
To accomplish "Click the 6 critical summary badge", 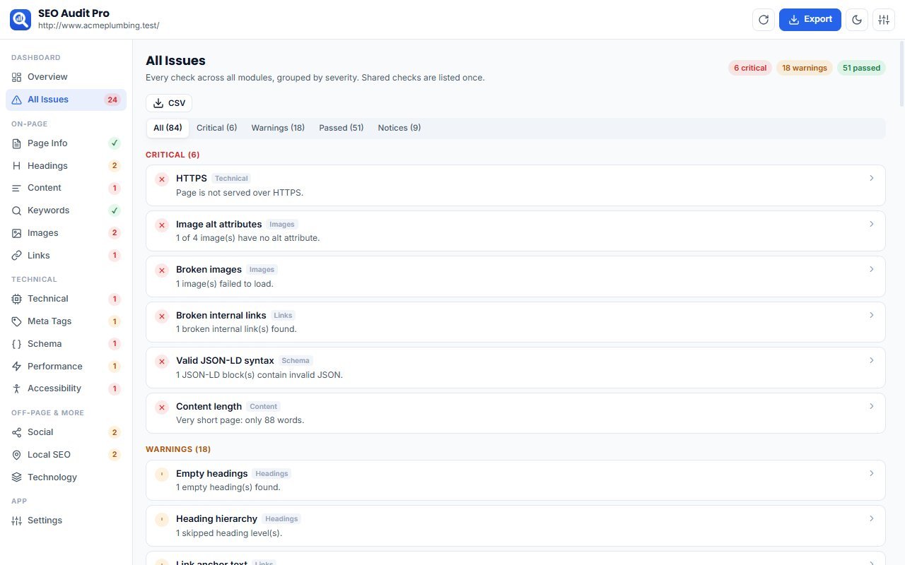I will coord(750,68).
